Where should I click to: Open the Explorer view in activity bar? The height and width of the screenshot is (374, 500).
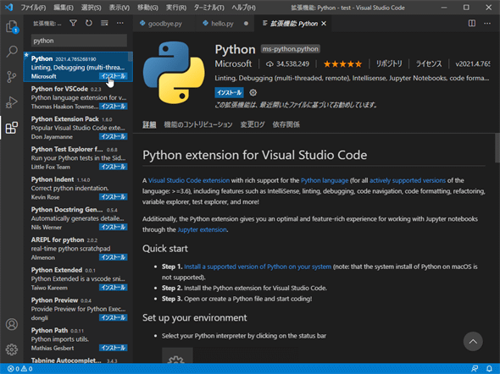[x=12, y=26]
